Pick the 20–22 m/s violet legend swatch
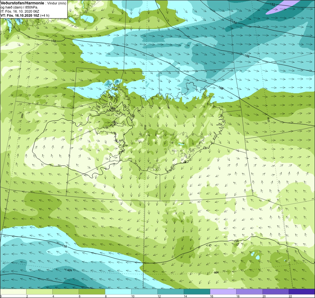 click(x=275, y=292)
